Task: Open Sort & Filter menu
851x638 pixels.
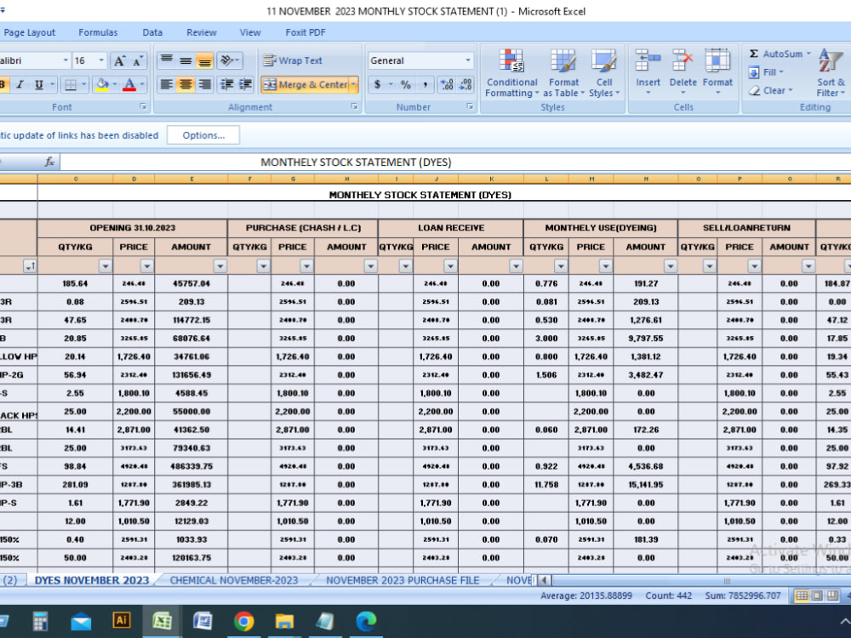Action: 831,72
